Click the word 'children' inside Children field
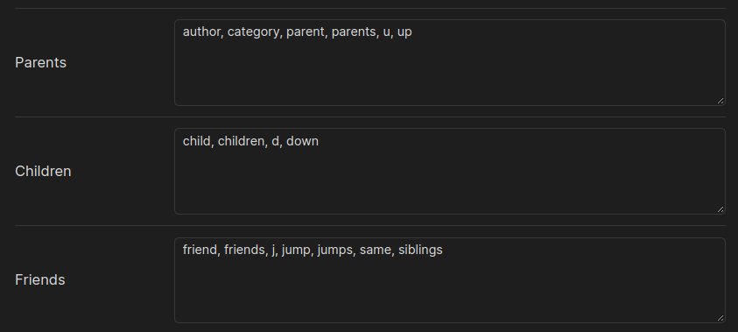The width and height of the screenshot is (738, 332). tap(241, 141)
